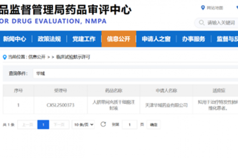Click the go-to page number input

point(130,124)
